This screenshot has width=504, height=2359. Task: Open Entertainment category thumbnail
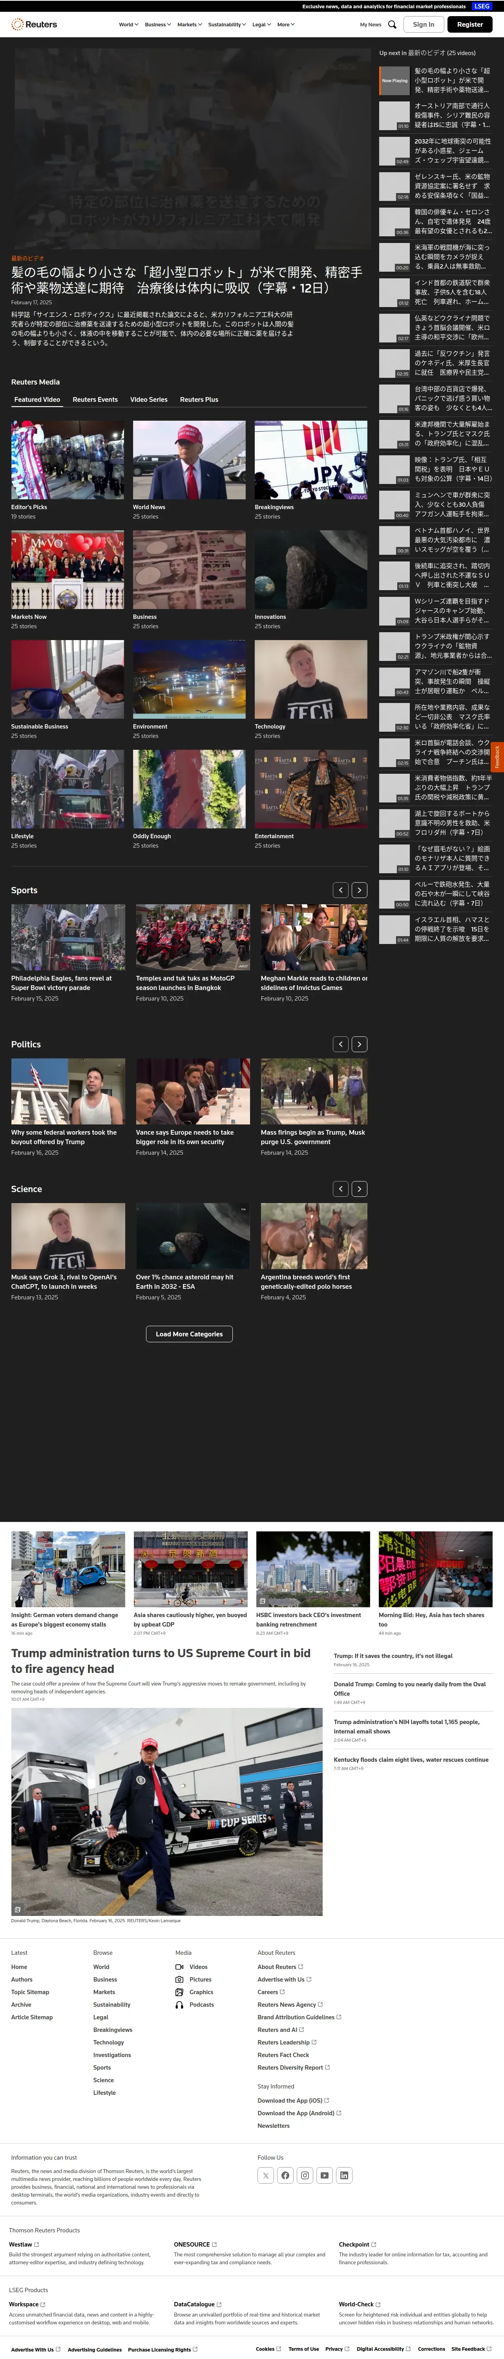pyautogui.click(x=311, y=789)
